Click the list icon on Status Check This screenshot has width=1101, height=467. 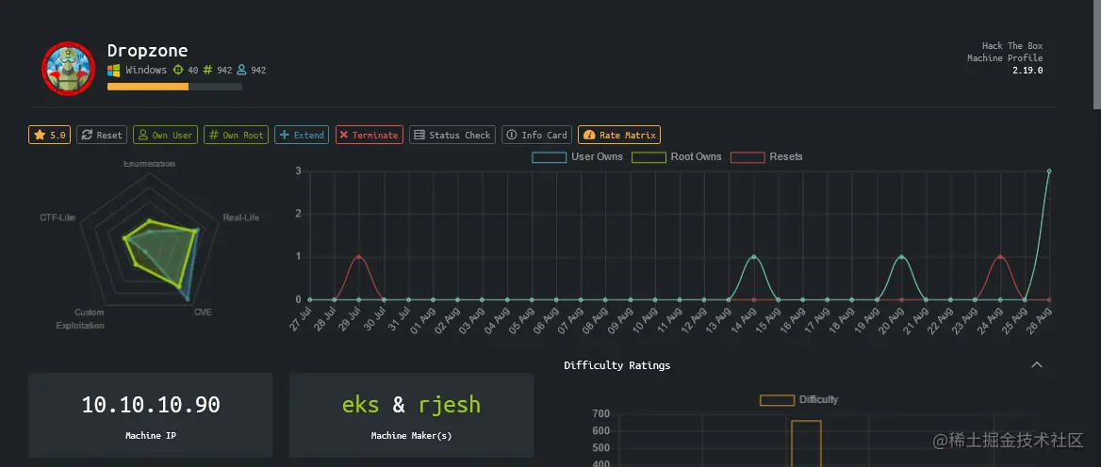click(x=419, y=135)
